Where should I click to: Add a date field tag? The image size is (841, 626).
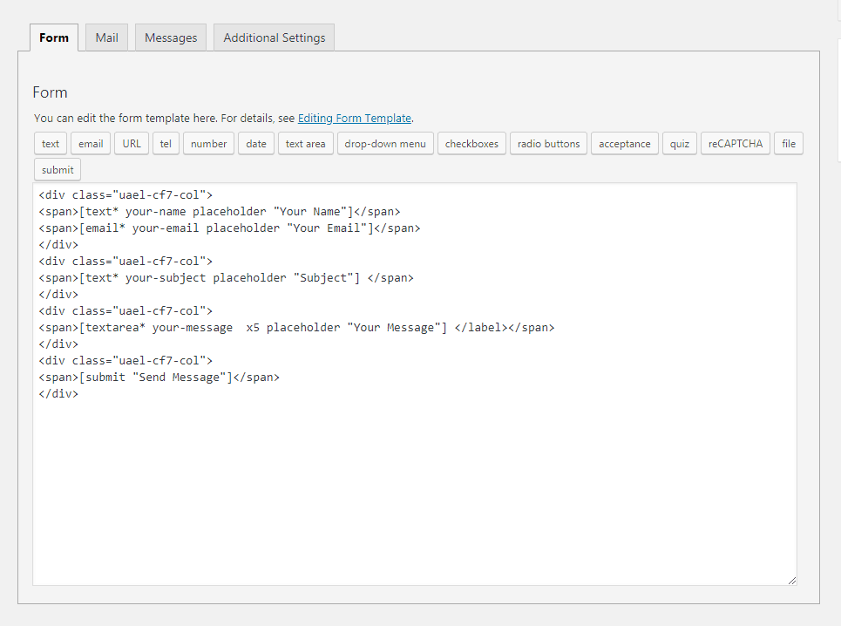(x=256, y=144)
